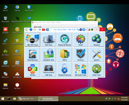Click the USB stick icon in title bar
Screen dimensions: 129x105
point(78,30)
